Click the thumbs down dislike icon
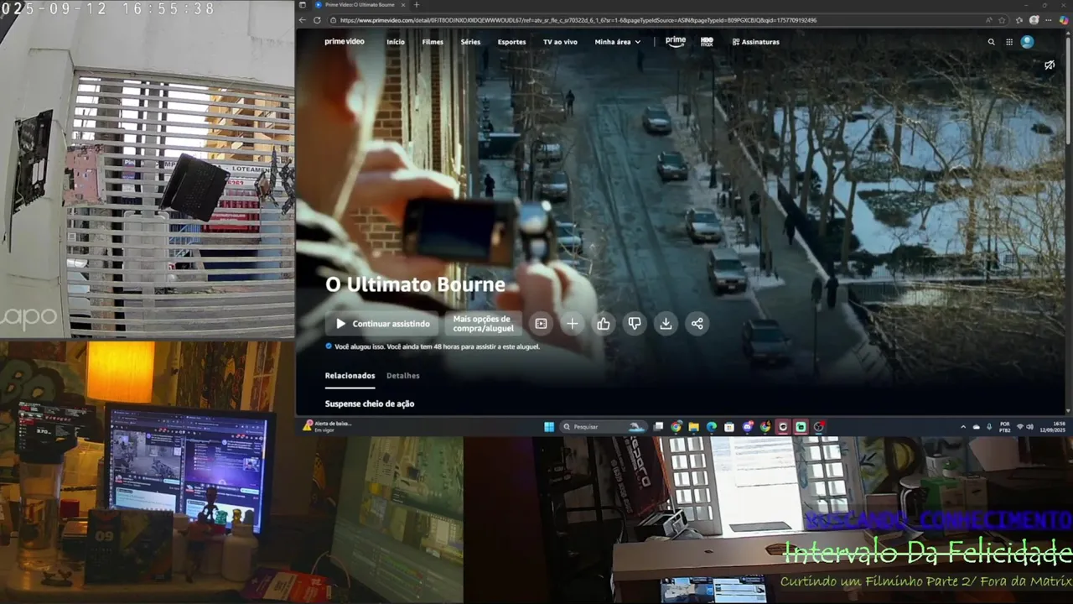1073x604 pixels. [x=635, y=324]
